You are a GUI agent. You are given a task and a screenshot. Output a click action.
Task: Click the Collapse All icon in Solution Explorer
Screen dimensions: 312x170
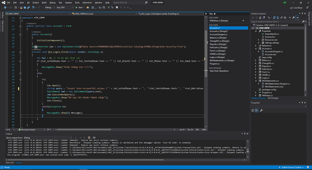pos(281,18)
